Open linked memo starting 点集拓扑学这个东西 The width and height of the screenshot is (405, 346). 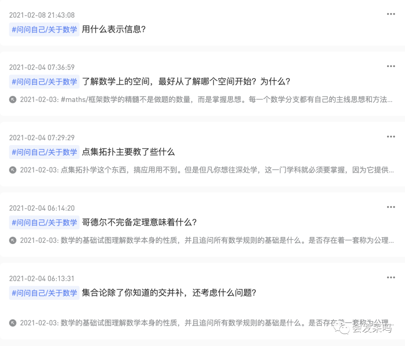[207, 170]
